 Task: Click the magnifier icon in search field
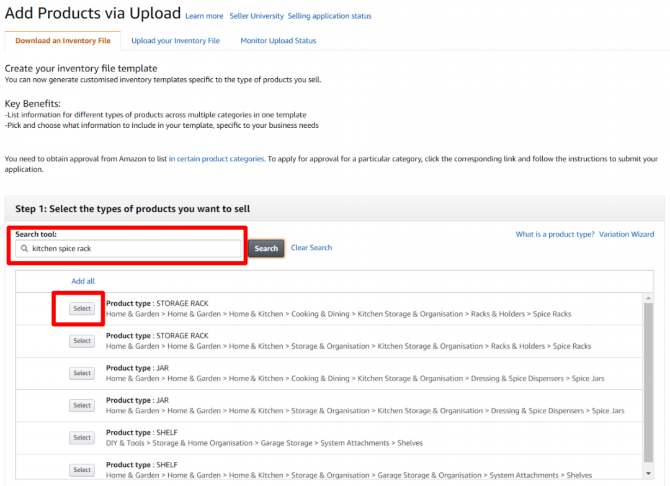(x=24, y=248)
